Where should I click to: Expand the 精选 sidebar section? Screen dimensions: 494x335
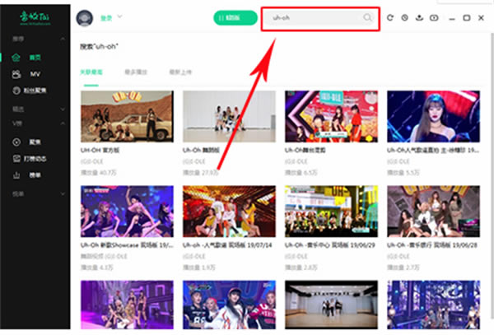tap(63, 109)
